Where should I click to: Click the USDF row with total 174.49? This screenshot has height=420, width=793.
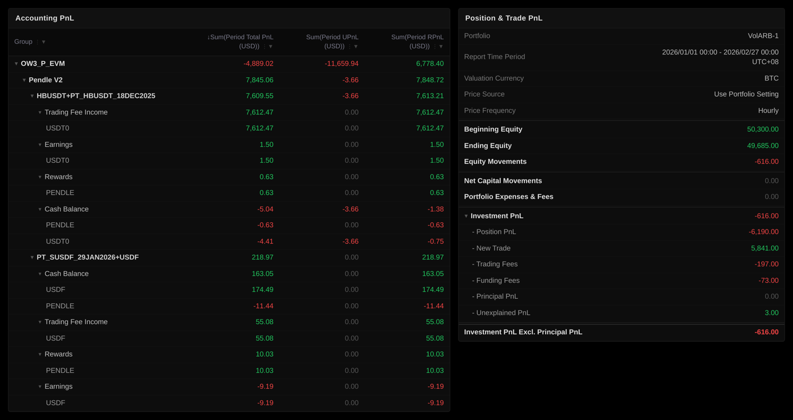click(229, 290)
